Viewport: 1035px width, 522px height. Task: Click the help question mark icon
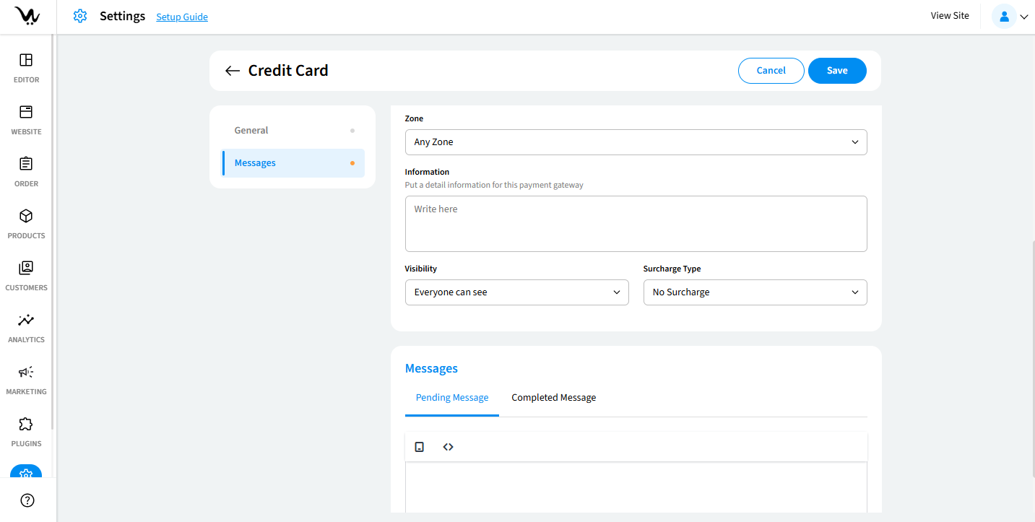click(27, 500)
